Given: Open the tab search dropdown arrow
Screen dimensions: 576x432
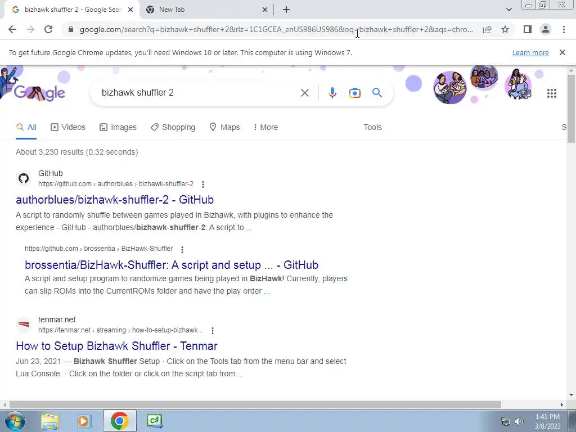Looking at the screenshot, I should [x=508, y=10].
